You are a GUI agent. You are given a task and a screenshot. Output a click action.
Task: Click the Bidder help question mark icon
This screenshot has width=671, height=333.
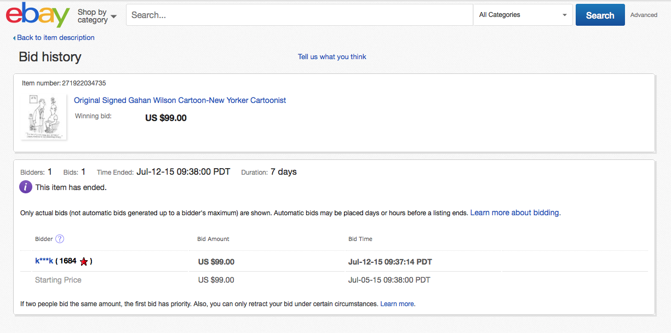tap(60, 239)
